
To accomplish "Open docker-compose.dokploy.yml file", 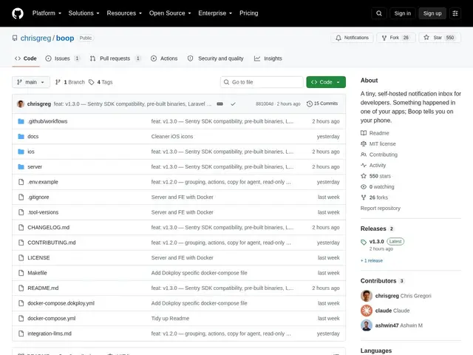I will tap(61, 303).
